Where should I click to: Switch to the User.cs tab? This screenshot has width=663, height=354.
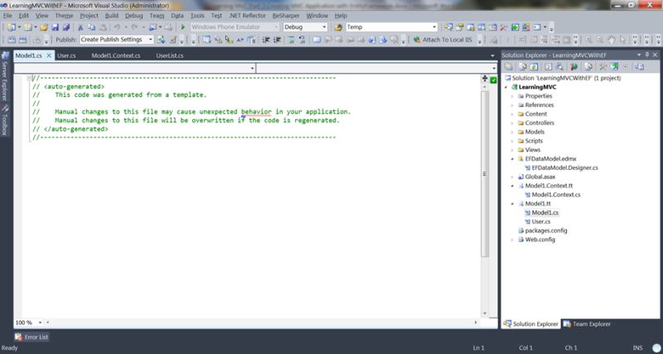(66, 56)
